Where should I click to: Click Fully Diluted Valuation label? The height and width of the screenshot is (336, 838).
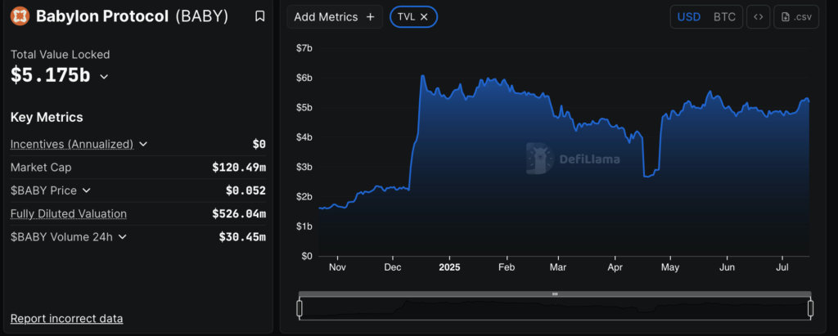click(68, 213)
